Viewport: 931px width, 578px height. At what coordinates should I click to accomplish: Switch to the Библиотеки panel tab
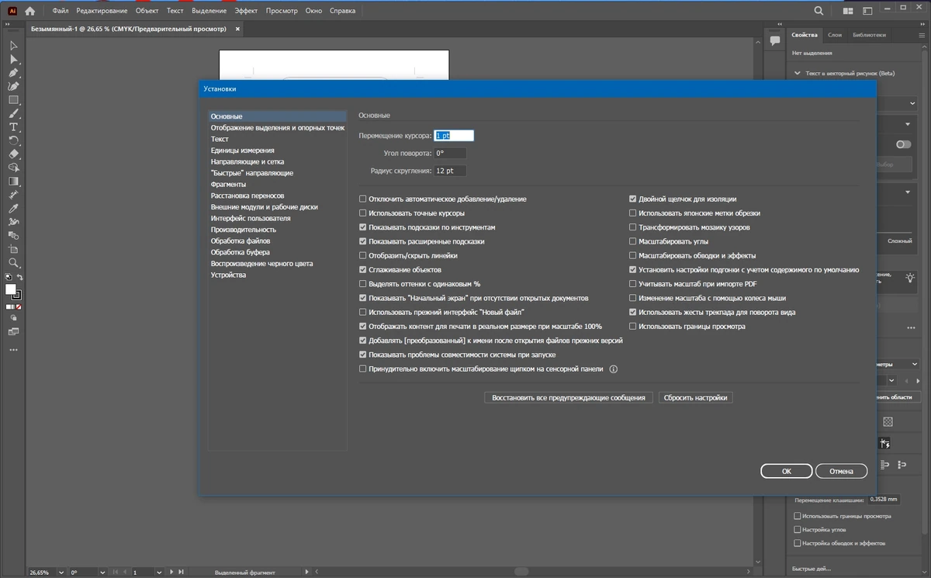(869, 35)
